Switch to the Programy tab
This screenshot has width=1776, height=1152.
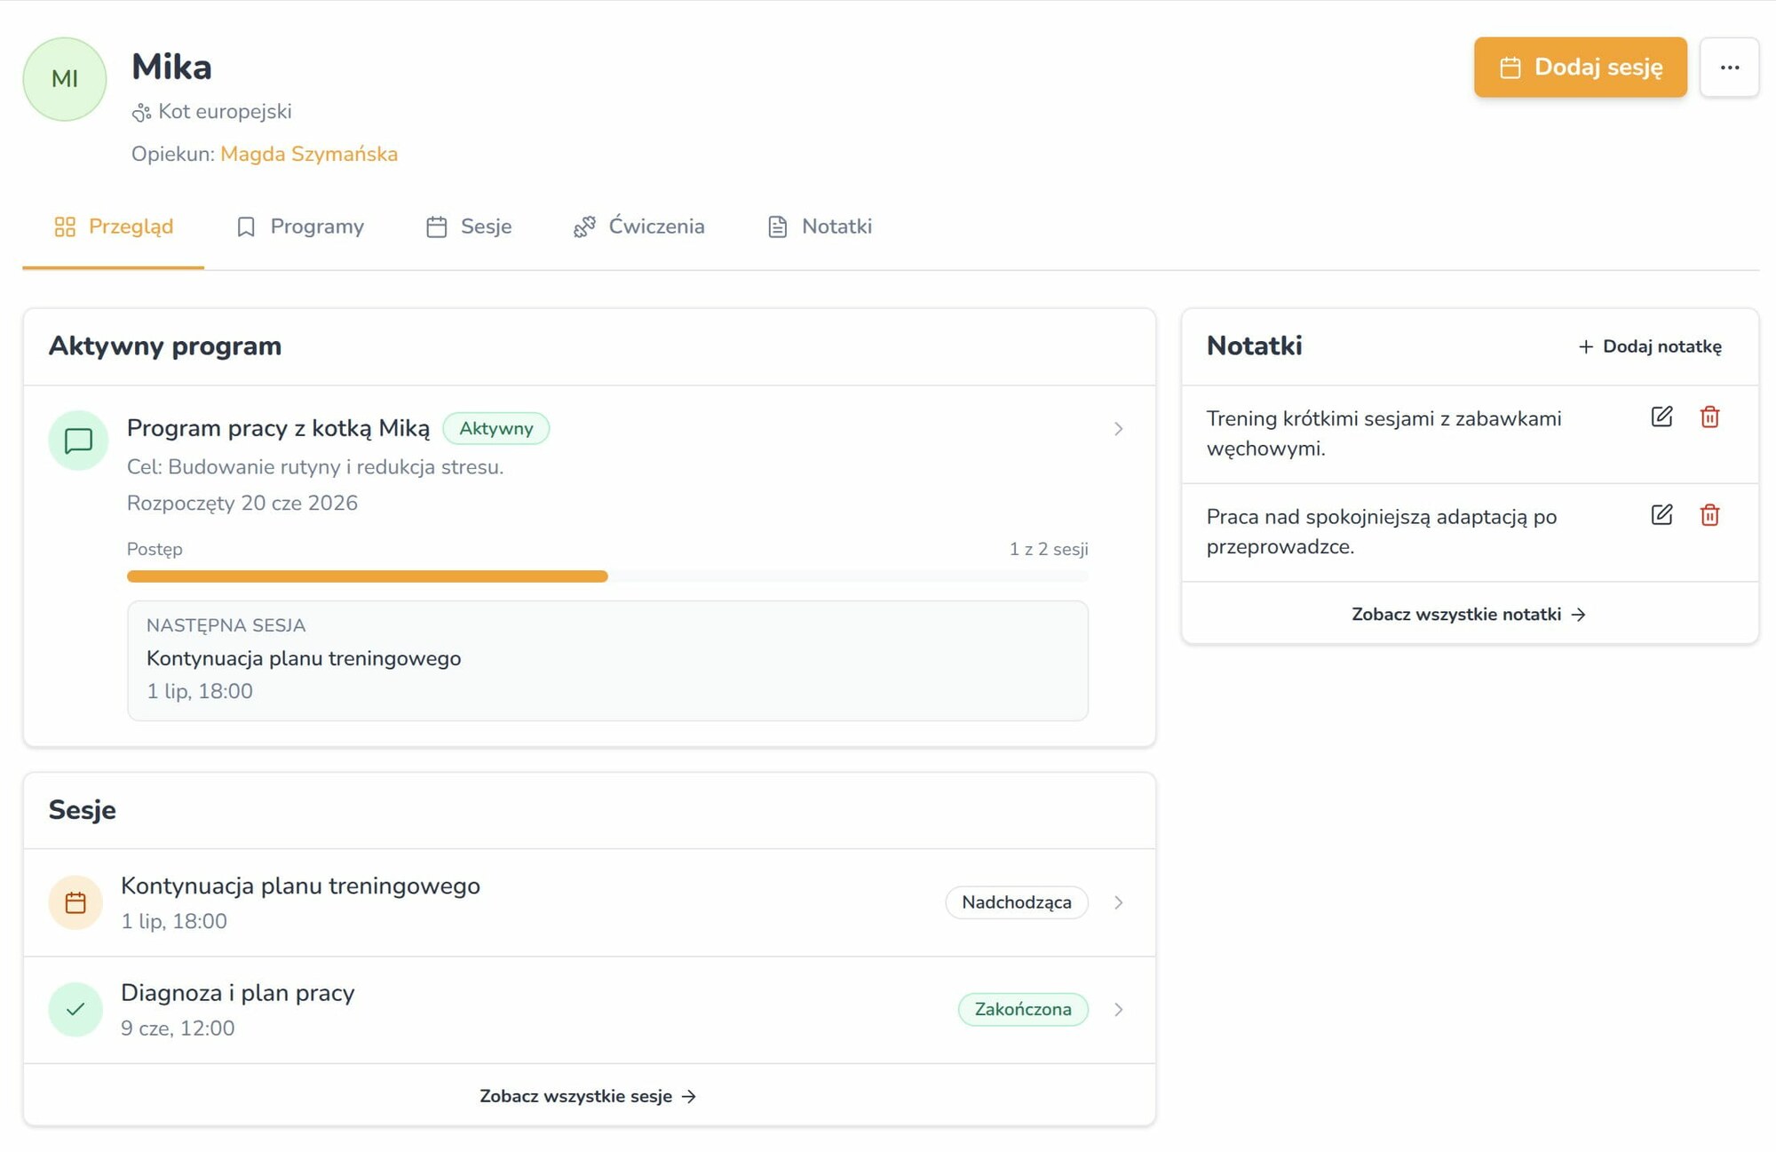point(300,226)
